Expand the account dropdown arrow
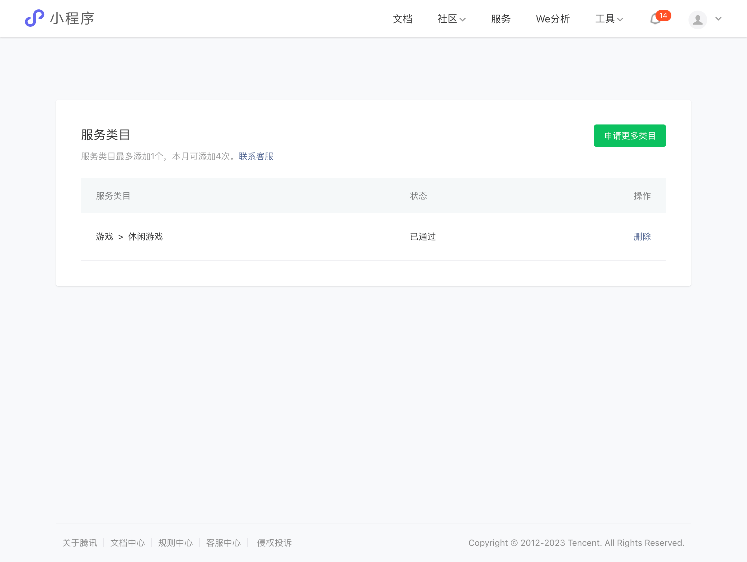 (718, 19)
